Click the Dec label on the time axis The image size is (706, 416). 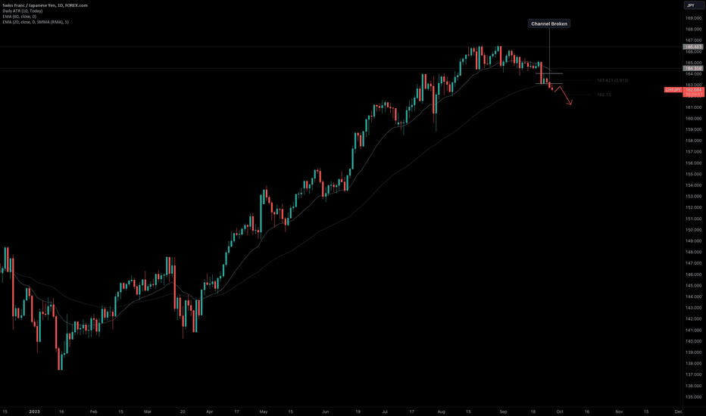678,411
